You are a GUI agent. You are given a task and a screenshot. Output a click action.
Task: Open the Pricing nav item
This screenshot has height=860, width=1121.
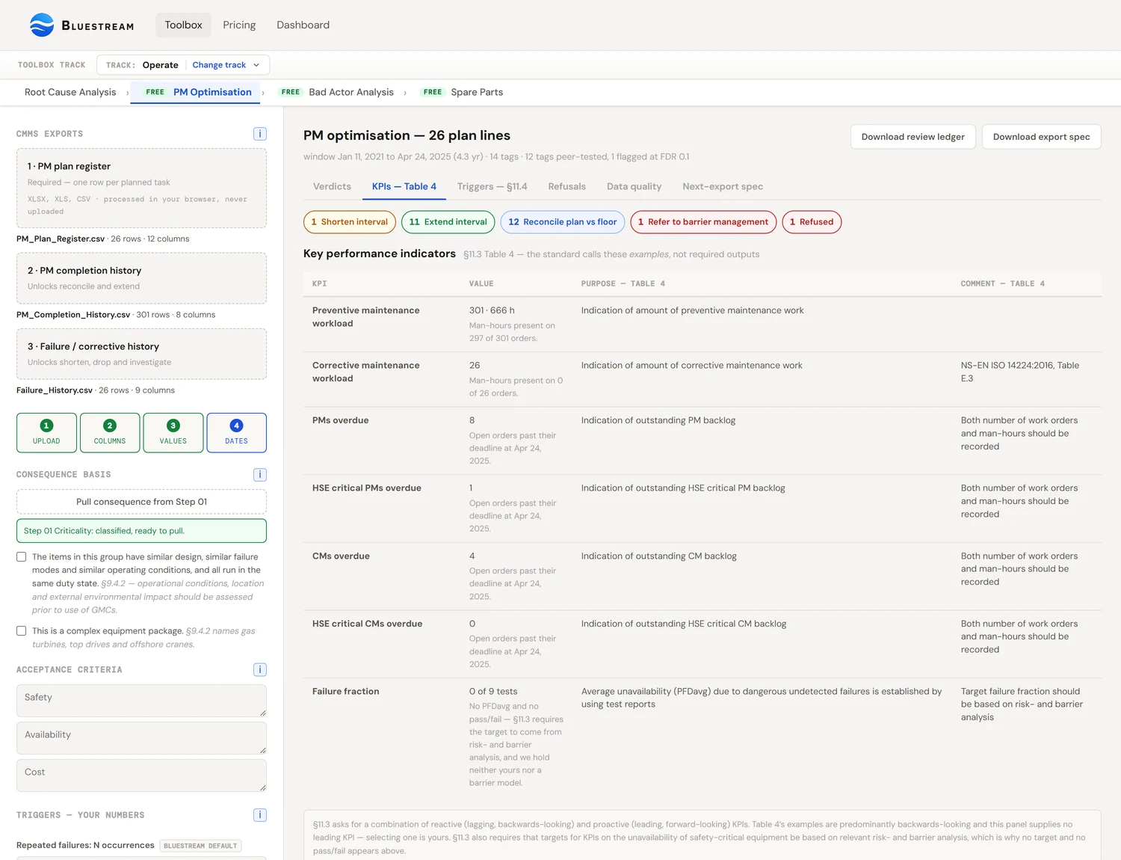coord(239,25)
